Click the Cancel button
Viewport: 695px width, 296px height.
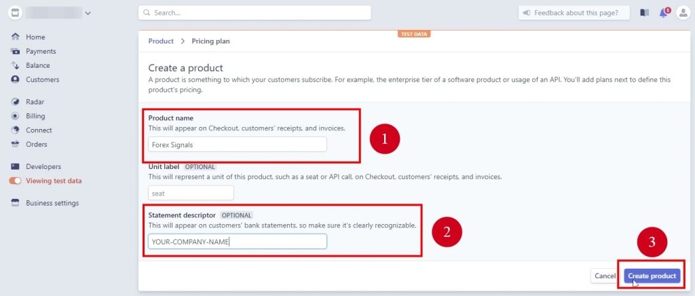(x=604, y=276)
